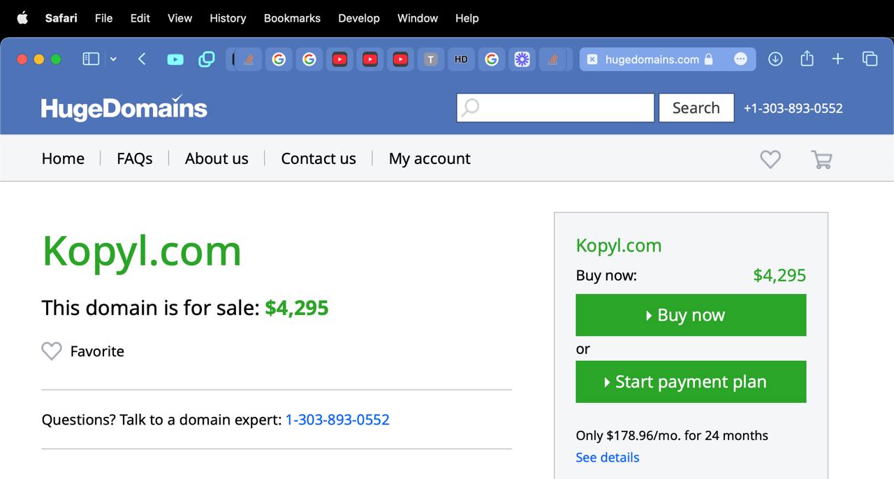The height and width of the screenshot is (479, 894).
Task: Switch to the Google tab right of the HD tab
Action: click(x=492, y=59)
